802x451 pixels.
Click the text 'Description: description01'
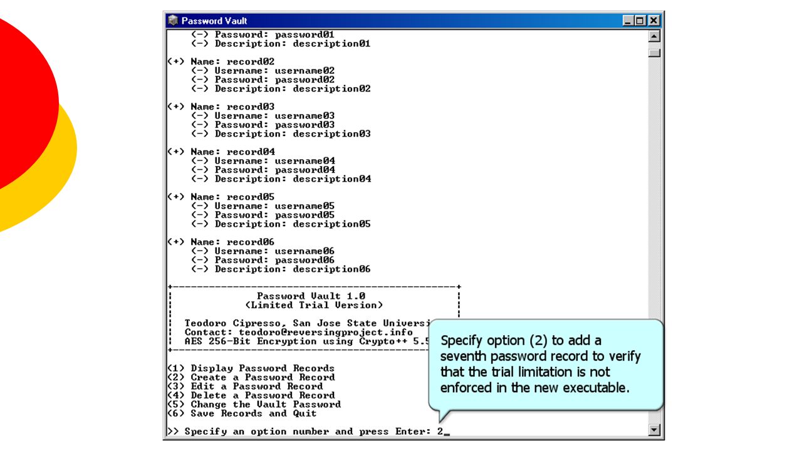point(293,44)
